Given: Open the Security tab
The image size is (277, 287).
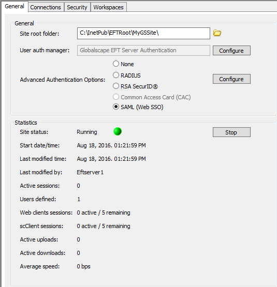Looking at the screenshot, I should point(77,7).
